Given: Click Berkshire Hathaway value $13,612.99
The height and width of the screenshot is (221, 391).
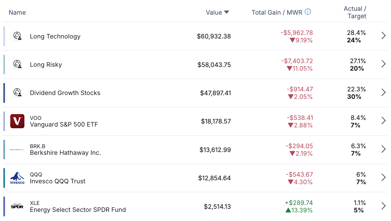Looking at the screenshot, I should [215, 150].
